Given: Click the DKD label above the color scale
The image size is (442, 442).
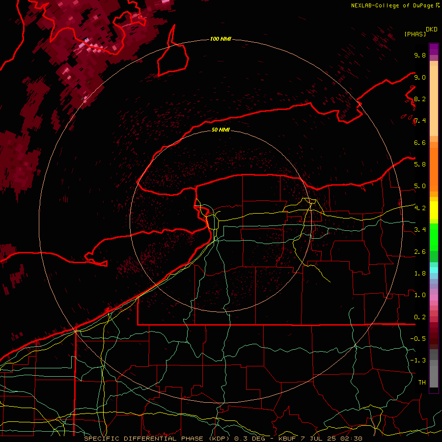Looking at the screenshot, I should [432, 29].
